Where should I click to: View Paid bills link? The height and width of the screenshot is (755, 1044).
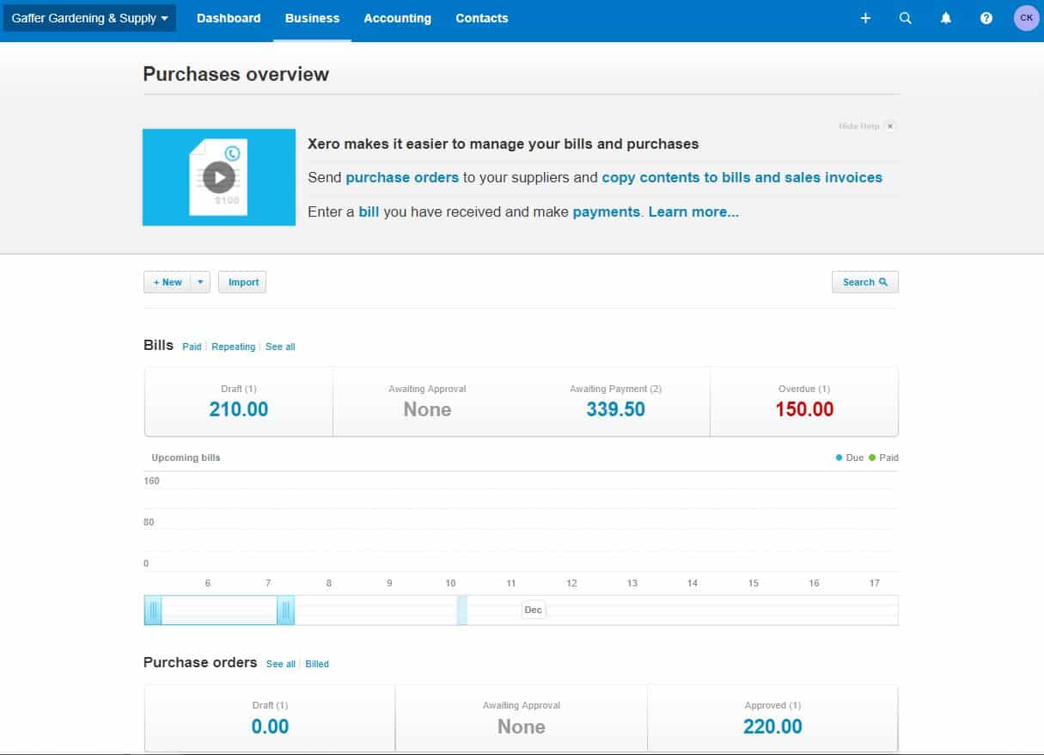pos(192,347)
